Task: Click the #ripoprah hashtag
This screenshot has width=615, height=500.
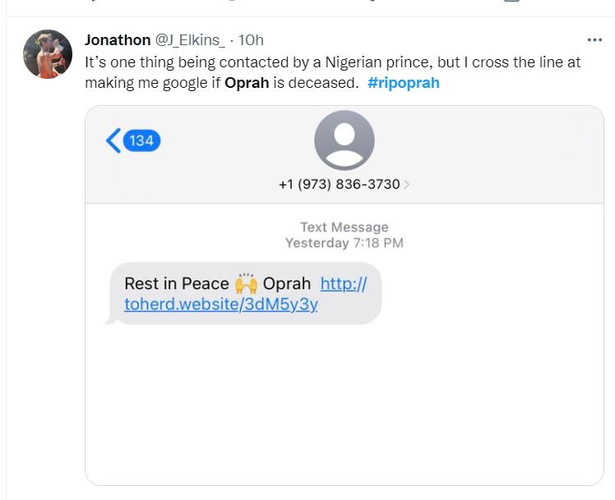Action: [x=404, y=83]
